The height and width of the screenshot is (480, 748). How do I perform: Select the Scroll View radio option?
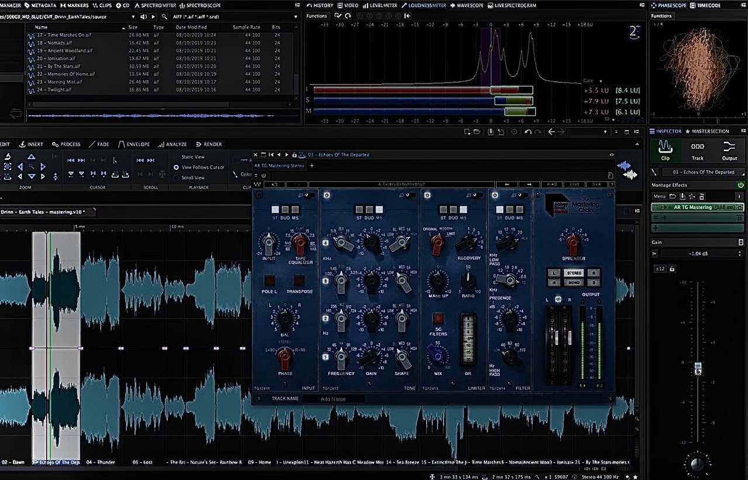click(176, 178)
